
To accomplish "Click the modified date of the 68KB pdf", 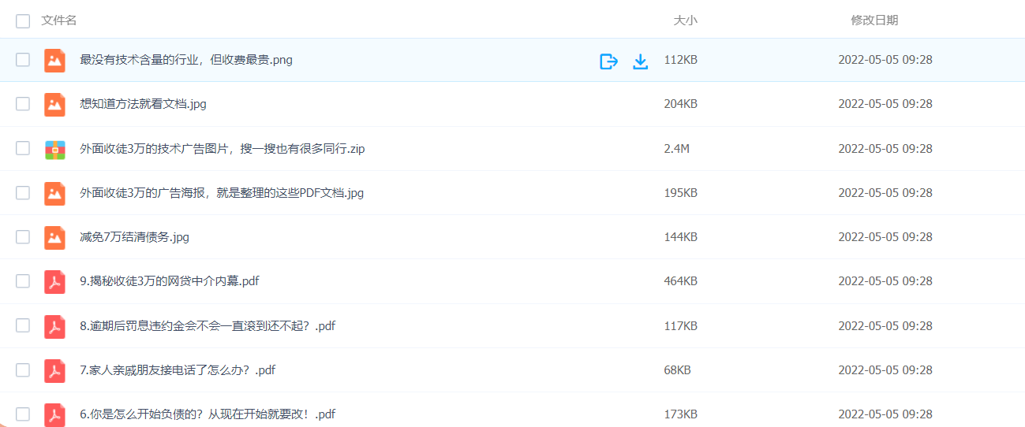I will pyautogui.click(x=885, y=370).
